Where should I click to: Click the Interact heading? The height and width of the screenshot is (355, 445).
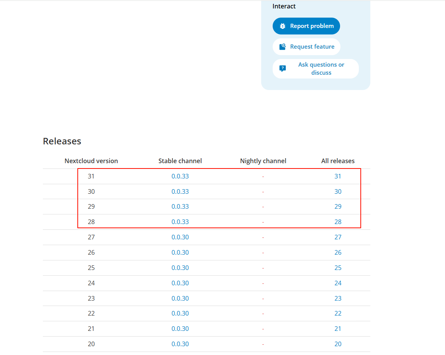(284, 6)
